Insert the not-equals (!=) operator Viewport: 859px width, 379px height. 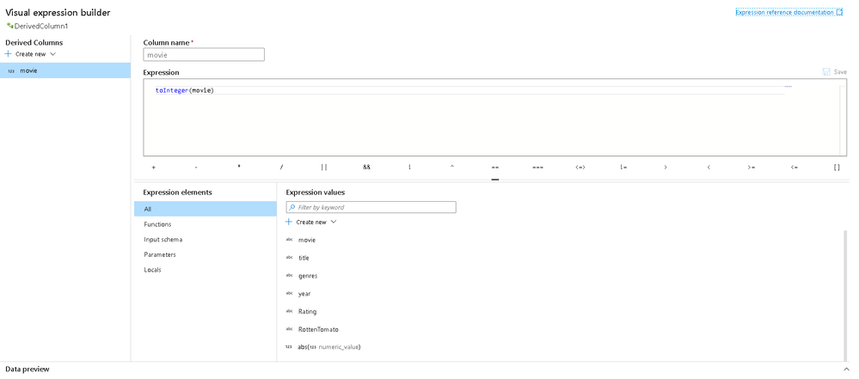pos(623,167)
